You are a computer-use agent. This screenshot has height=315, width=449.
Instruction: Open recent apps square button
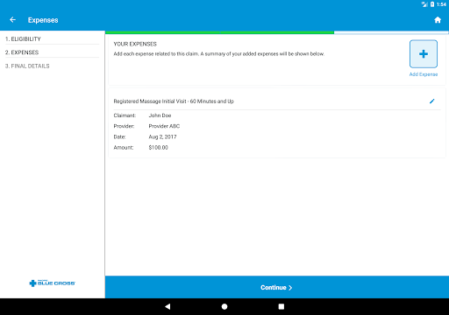click(x=282, y=306)
